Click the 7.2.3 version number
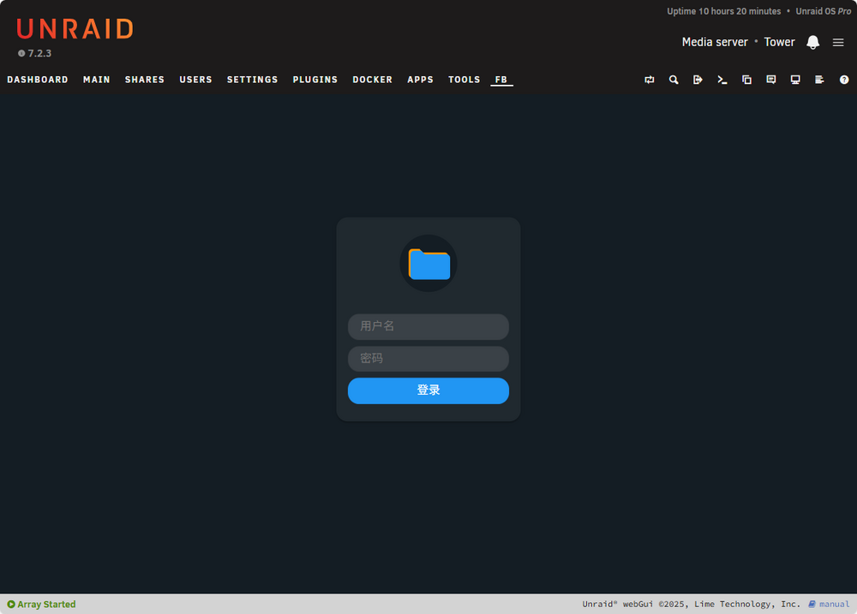This screenshot has height=614, width=857. point(40,53)
